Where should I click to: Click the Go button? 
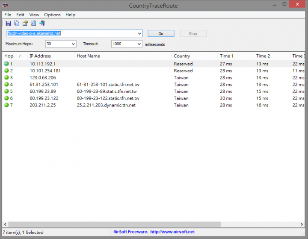[x=161, y=34]
